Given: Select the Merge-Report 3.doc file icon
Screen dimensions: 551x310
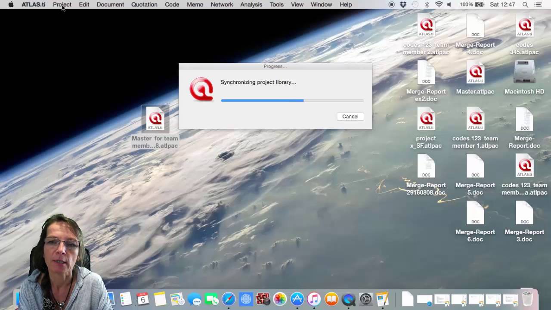Looking at the screenshot, I should tap(524, 213).
